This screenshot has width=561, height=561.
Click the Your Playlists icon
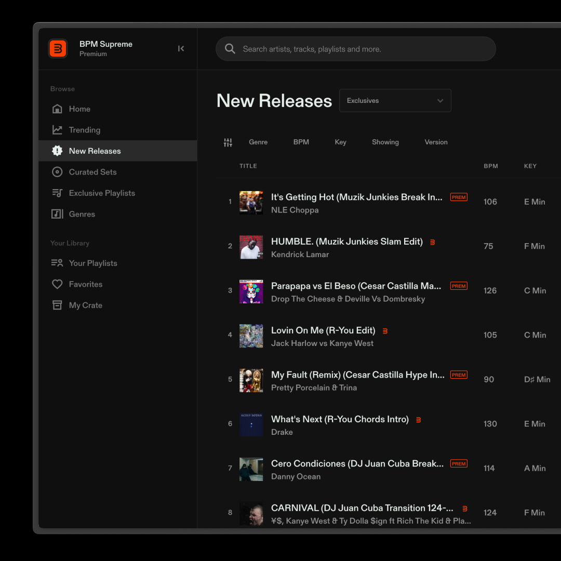57,263
